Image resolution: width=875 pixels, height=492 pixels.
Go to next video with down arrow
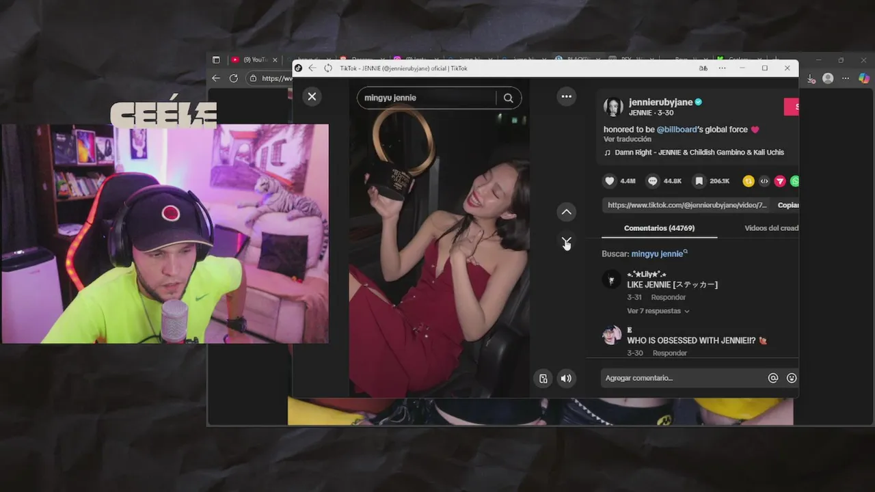coord(566,241)
